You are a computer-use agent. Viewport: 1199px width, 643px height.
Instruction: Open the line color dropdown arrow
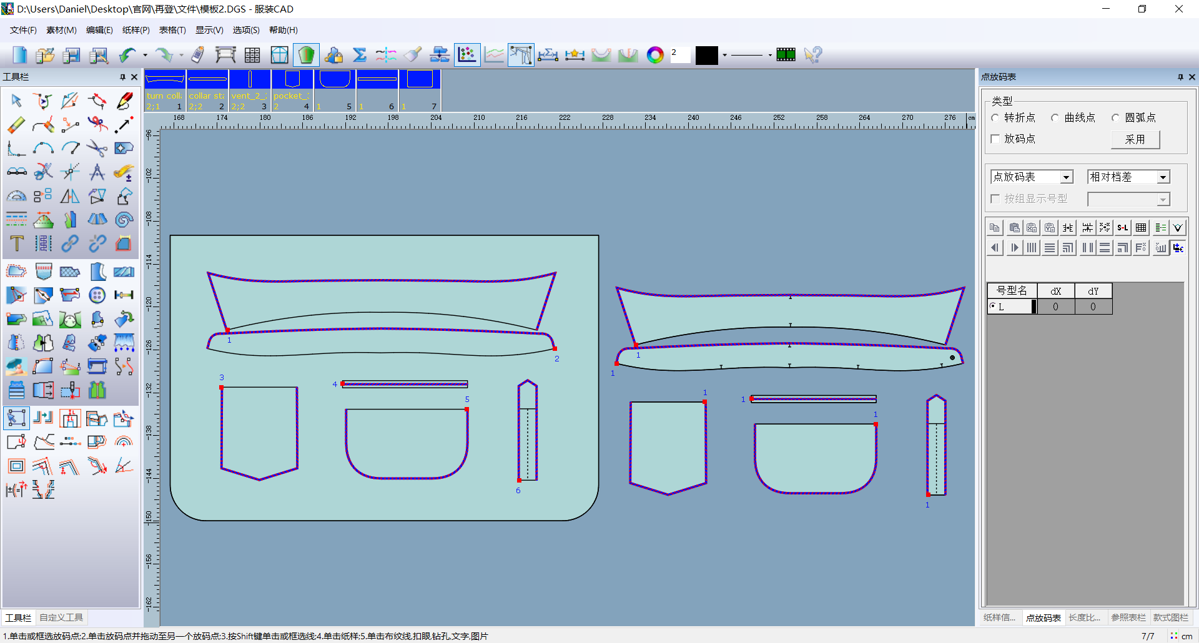(x=724, y=55)
